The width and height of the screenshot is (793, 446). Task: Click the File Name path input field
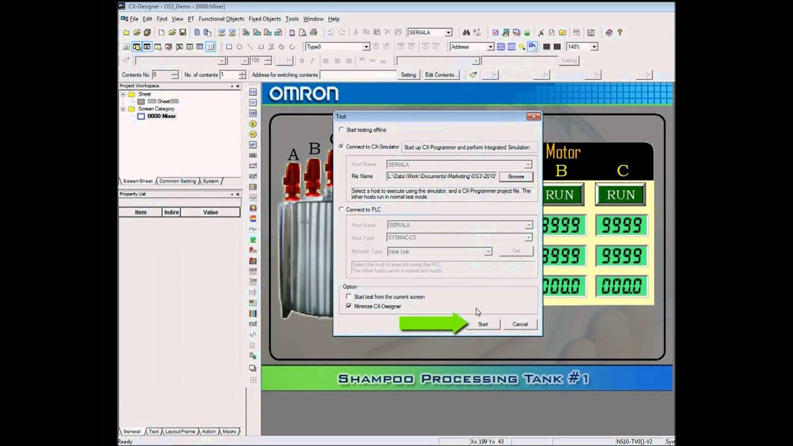(x=441, y=177)
